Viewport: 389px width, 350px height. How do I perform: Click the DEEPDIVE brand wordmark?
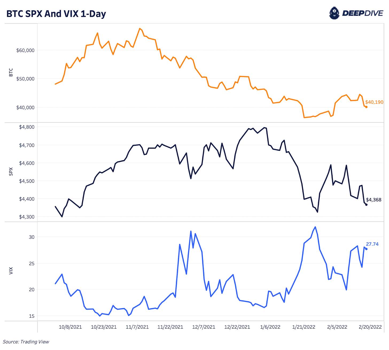[x=363, y=13]
